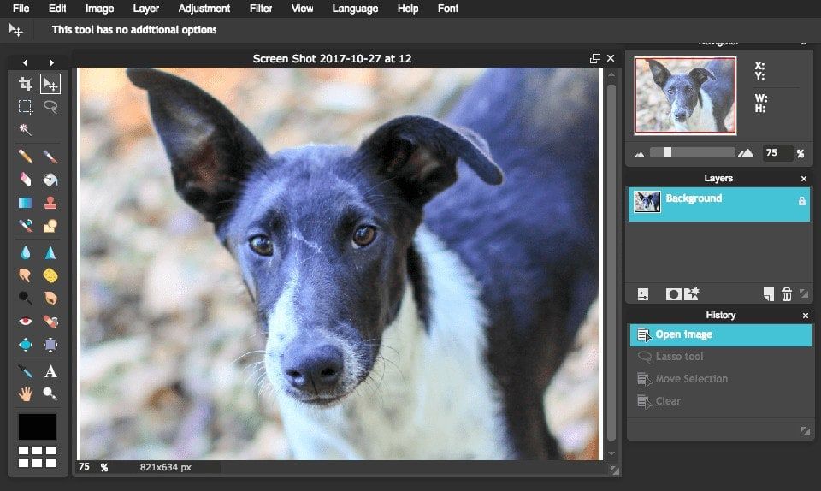Unlock the Background layer via lock icon
This screenshot has height=491, width=821.
(801, 201)
